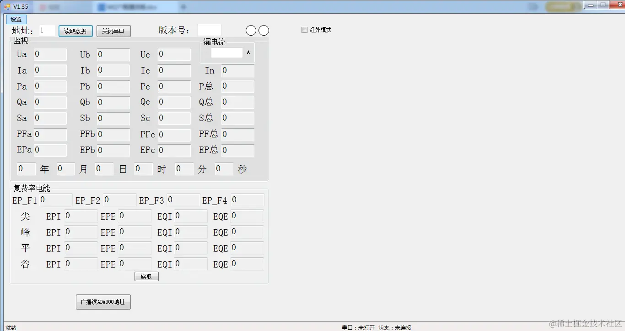
Task: Select the EP_F4 value field
Action: pos(247,200)
